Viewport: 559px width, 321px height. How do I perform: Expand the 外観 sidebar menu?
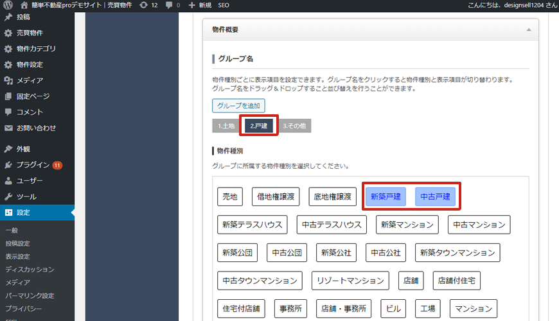tap(23, 149)
